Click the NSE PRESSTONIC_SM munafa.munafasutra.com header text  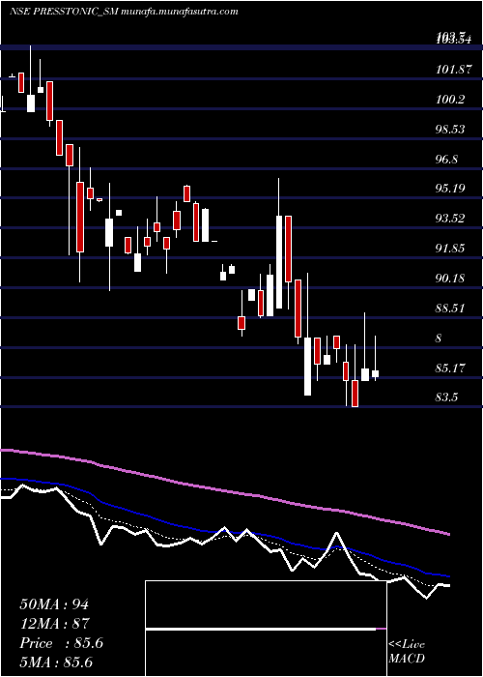coord(124,12)
